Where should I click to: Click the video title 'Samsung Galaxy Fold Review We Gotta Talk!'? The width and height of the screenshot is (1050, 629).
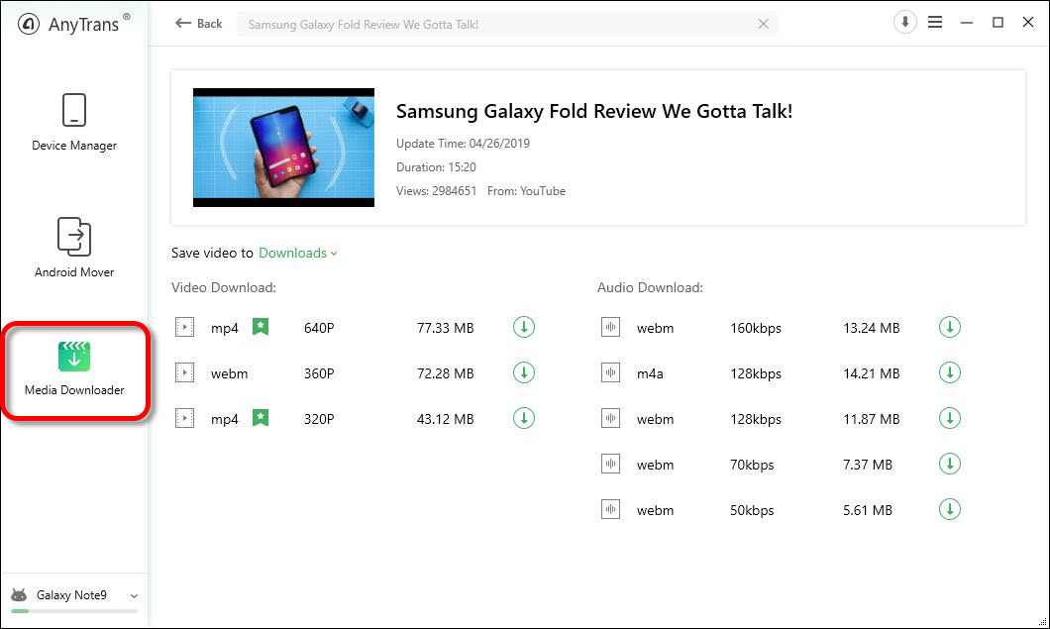click(594, 111)
